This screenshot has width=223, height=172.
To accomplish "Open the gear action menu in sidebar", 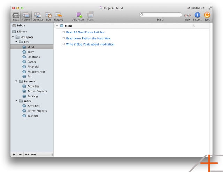I will click(27, 154).
